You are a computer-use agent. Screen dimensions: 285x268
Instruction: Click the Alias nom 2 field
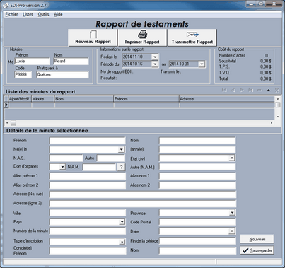[197, 185]
